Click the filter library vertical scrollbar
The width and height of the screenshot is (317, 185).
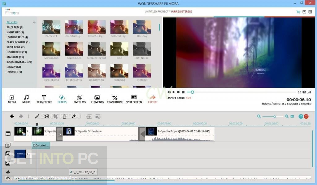159,27
